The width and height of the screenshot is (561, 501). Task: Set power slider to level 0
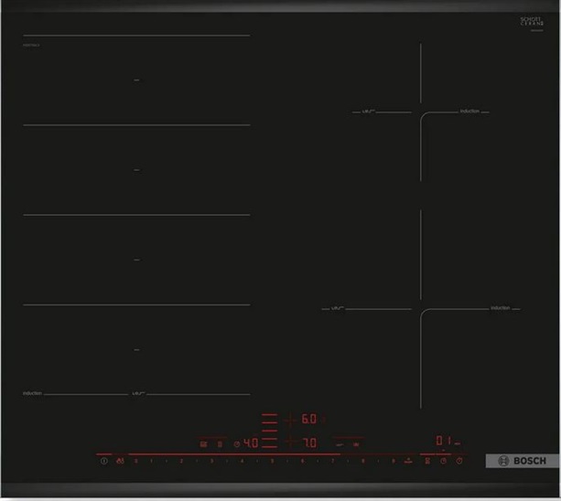[136, 462]
